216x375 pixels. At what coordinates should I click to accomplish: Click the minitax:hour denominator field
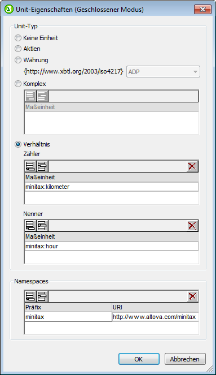(x=112, y=246)
